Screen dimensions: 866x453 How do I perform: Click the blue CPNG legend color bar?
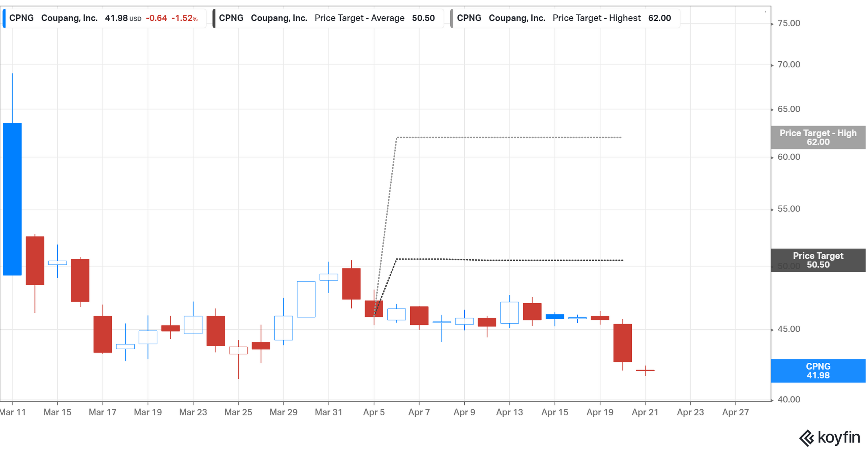4,18
